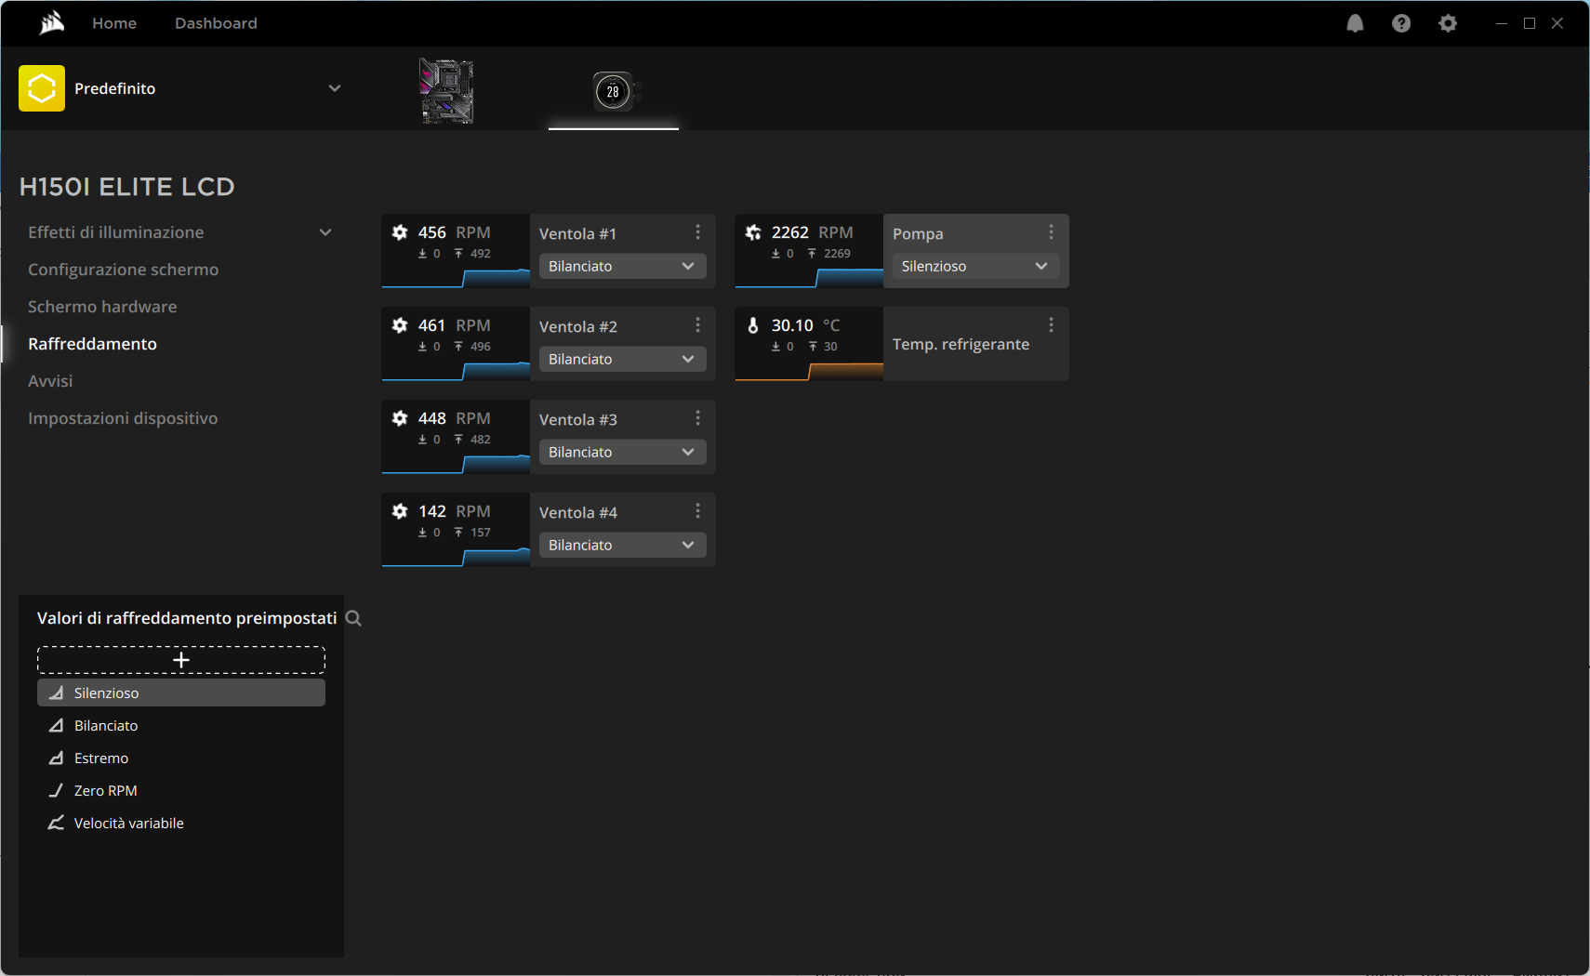
Task: Click the Velocità variabile curve icon
Action: coord(56,823)
